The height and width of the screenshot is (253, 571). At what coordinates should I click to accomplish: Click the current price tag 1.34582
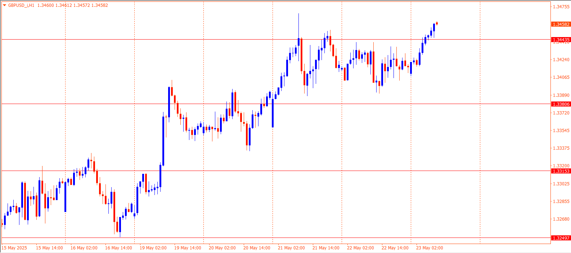point(561,24)
